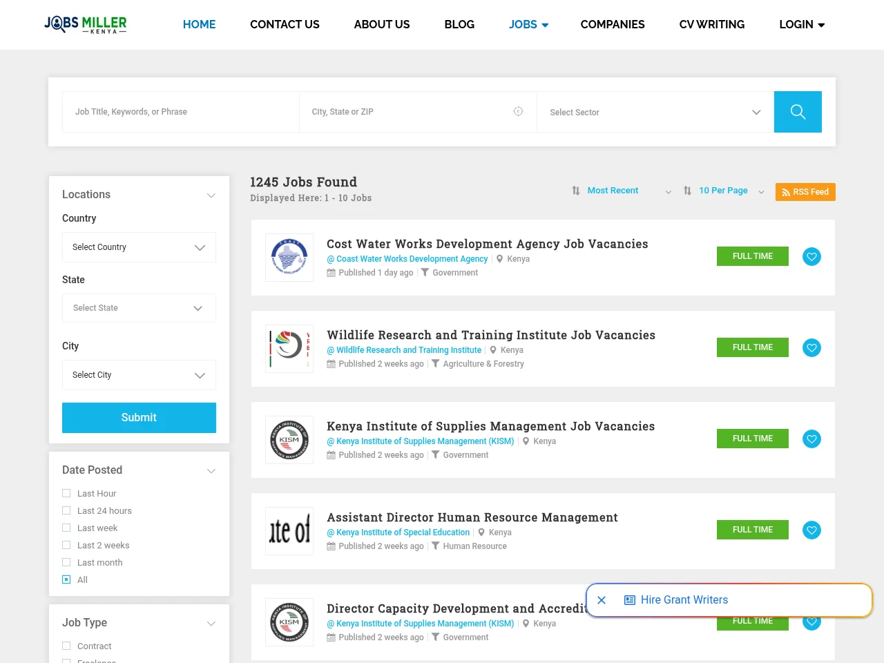Image resolution: width=884 pixels, height=663 pixels.
Task: Open the BLOG menu item
Action: 459,24
